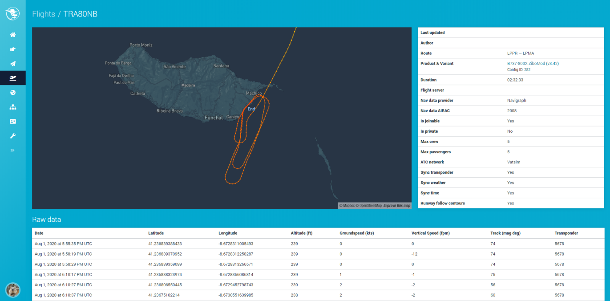
Task: Select the Flights plane-departure sidebar icon
Action: coord(13,78)
